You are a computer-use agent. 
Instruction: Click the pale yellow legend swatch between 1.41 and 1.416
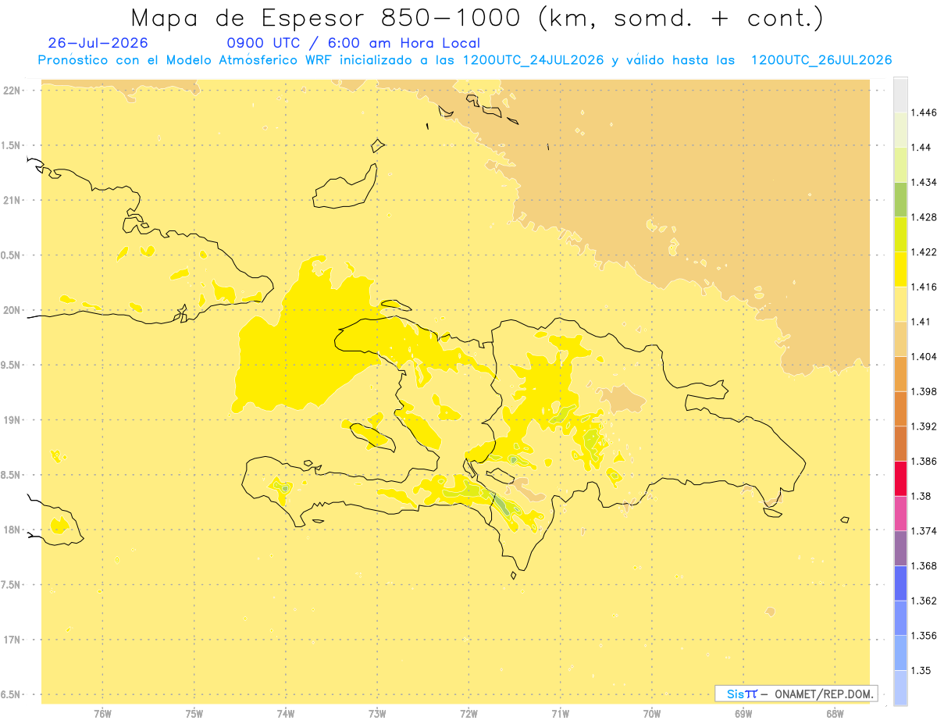(x=900, y=304)
